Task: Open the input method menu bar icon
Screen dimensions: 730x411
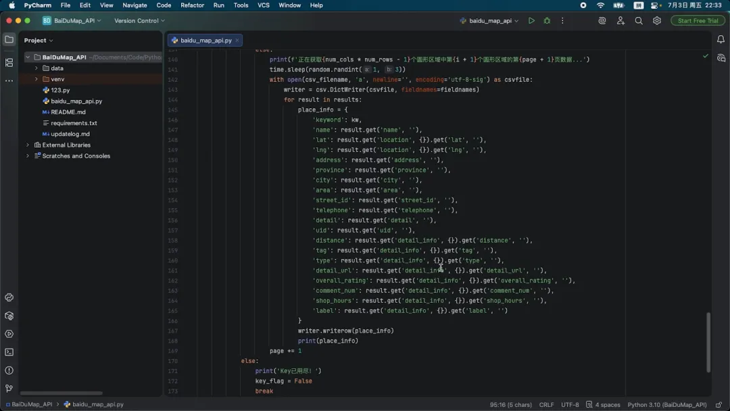Action: tap(638, 5)
